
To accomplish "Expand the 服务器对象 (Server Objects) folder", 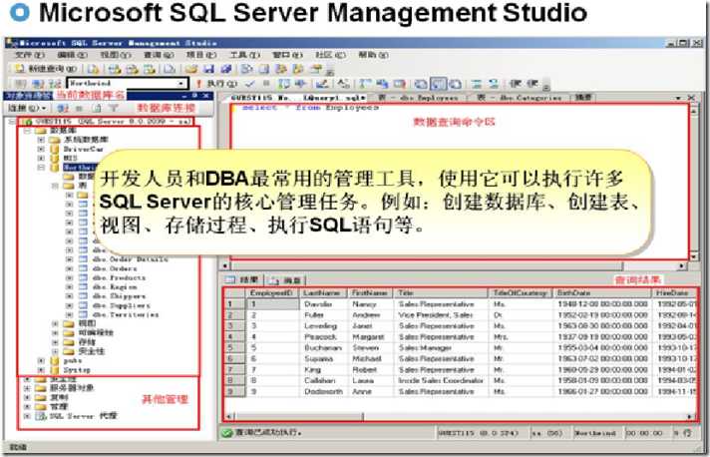I will tap(27, 388).
